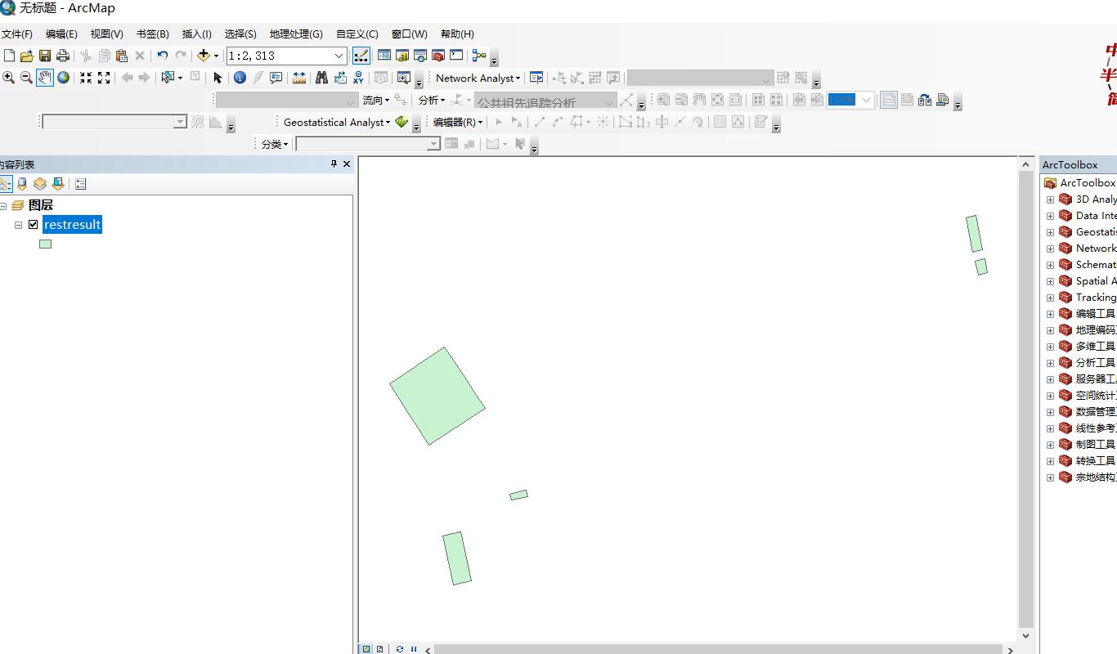Select the Pan tool
This screenshot has height=654, width=1117.
[43, 78]
